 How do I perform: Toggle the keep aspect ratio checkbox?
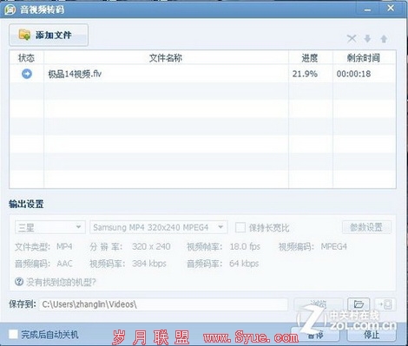[240, 227]
